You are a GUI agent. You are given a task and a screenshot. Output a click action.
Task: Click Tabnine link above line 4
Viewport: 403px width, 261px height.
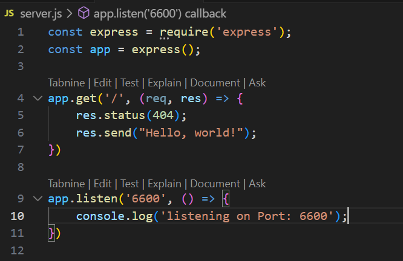[67, 83]
